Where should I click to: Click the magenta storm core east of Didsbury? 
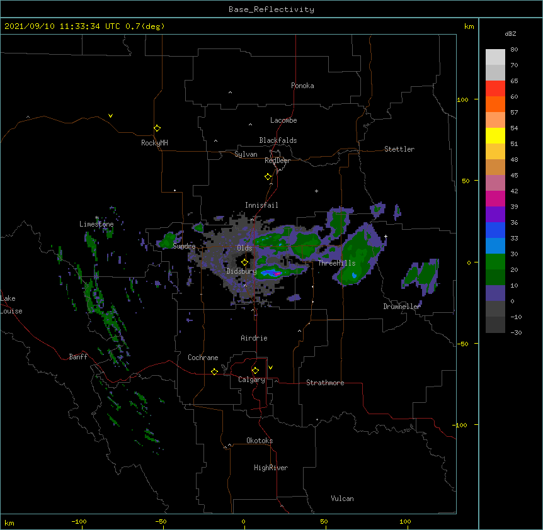[277, 274]
